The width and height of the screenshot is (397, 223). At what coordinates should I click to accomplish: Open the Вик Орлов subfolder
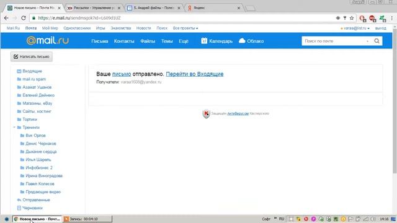tap(35, 136)
